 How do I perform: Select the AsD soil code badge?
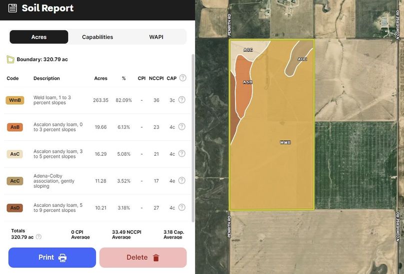pos(15,208)
